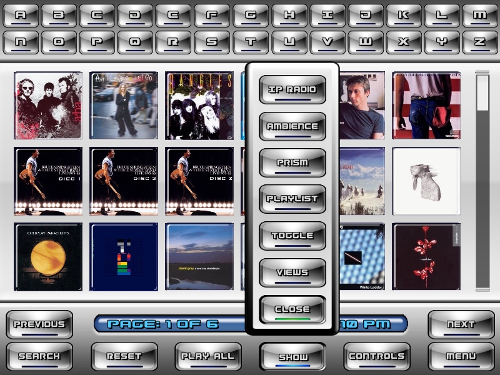Click the 'PAGE: 1 OF 6' indicator
The height and width of the screenshot is (375, 500).
click(163, 324)
